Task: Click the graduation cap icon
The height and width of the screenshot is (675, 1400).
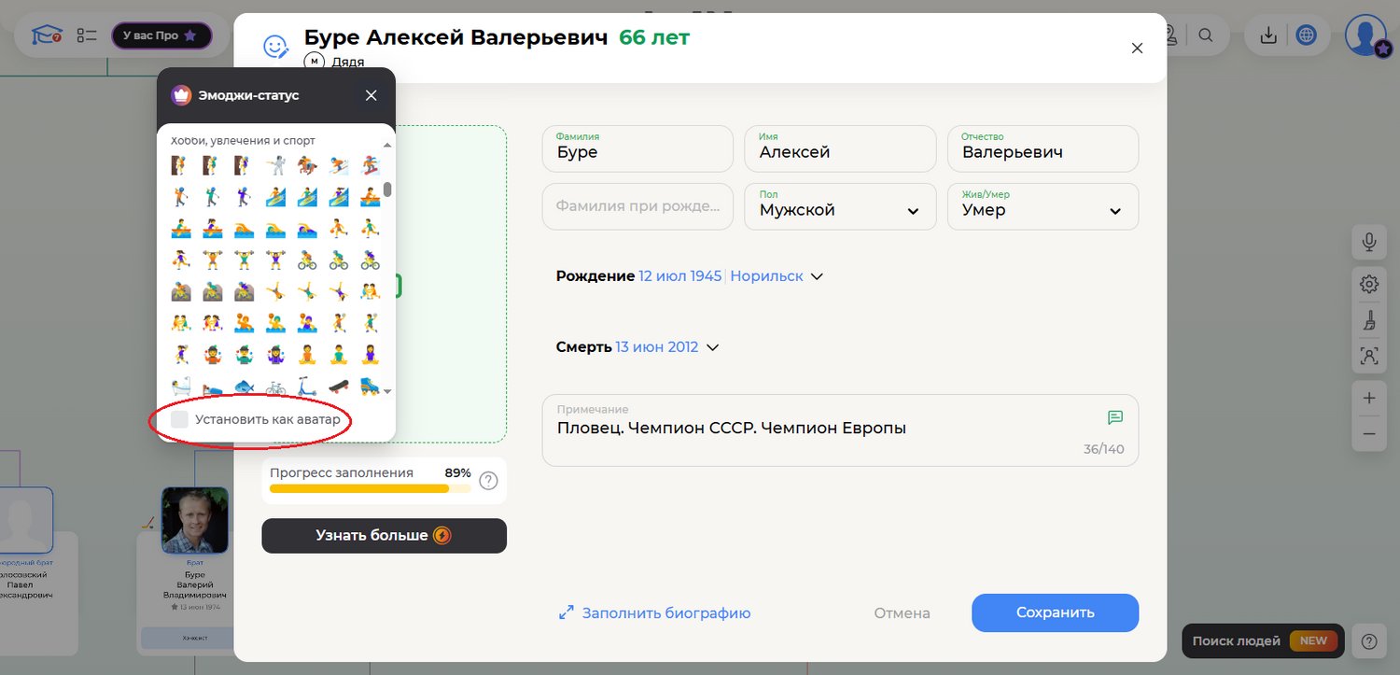Action: pos(44,35)
